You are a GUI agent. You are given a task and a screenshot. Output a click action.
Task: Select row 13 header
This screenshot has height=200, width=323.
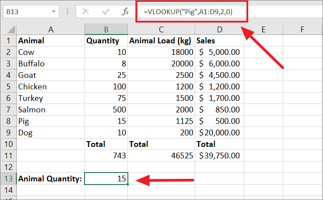(8, 179)
